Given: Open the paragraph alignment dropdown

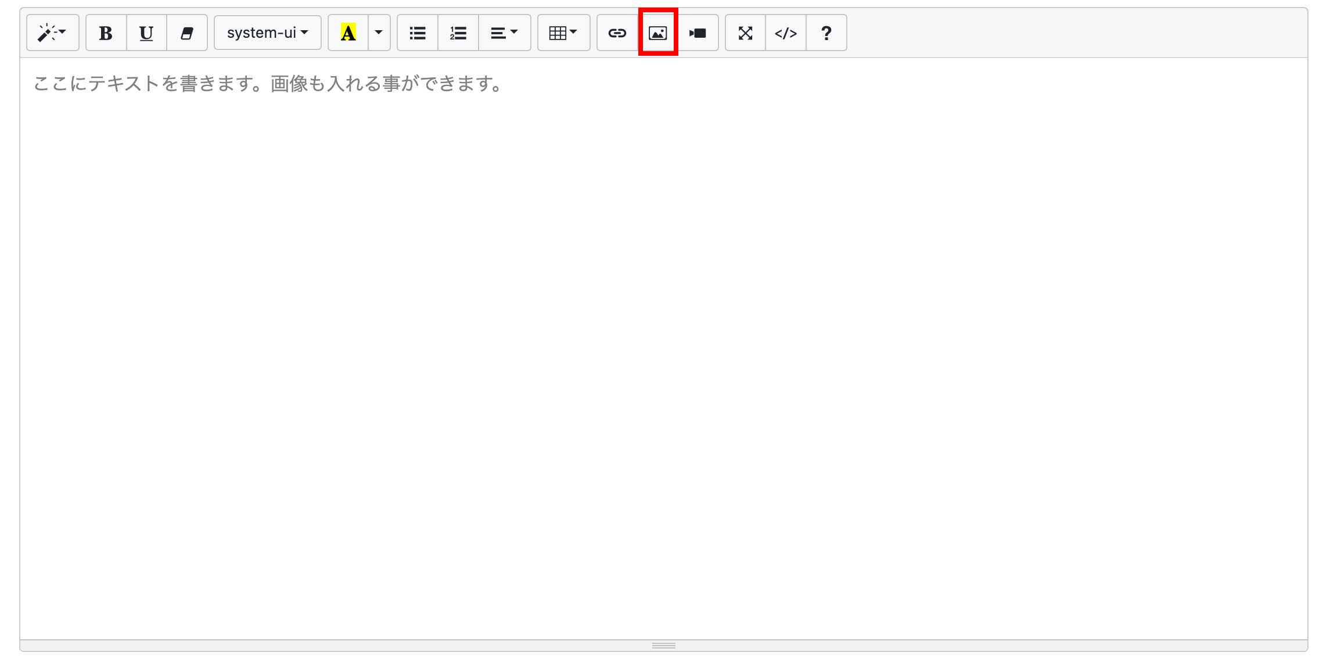Looking at the screenshot, I should (504, 33).
